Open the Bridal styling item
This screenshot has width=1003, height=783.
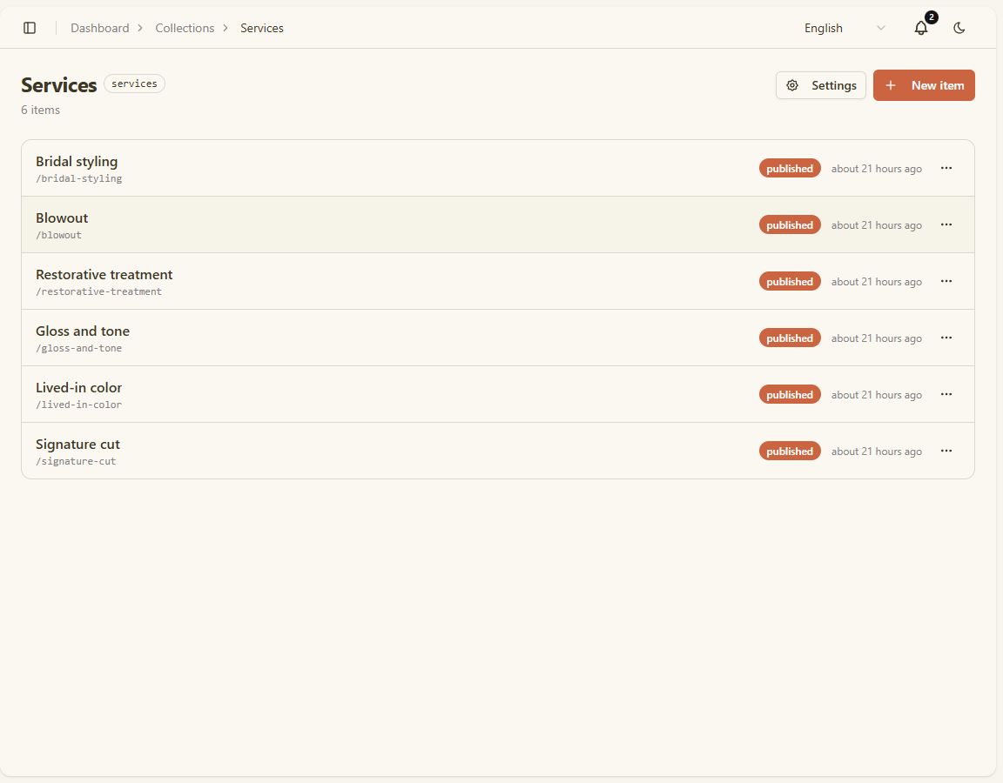tap(77, 161)
